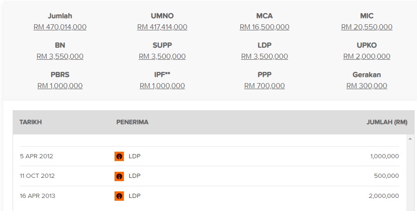This screenshot has width=417, height=211.
Task: Select the BN amount RM 3,550,000
Action: click(60, 56)
